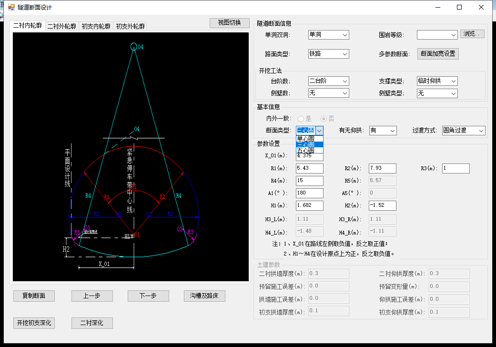Image resolution: width=496 pixels, height=347 pixels.
Task: Click the 复制断面 button
Action: point(34,296)
